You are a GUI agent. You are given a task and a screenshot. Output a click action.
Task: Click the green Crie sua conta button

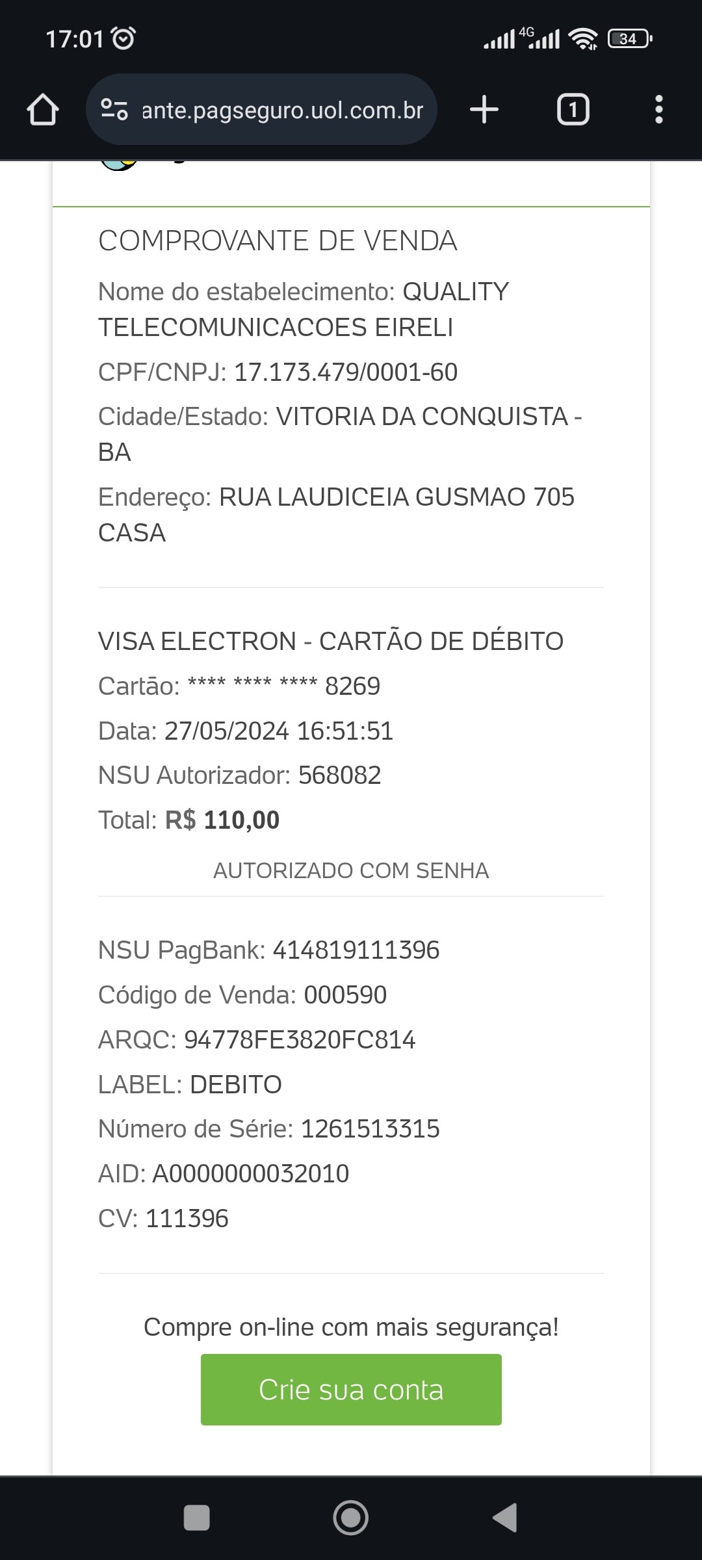[351, 1390]
